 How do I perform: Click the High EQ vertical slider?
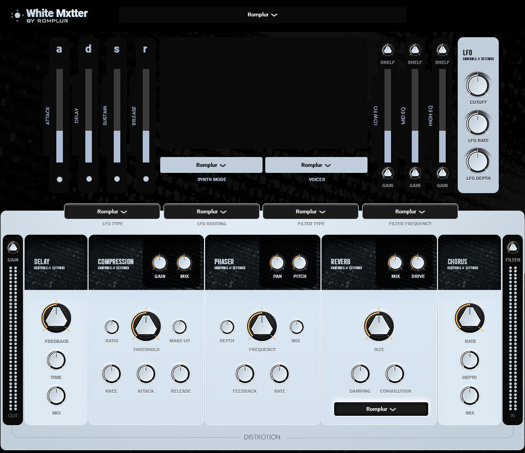click(x=442, y=115)
